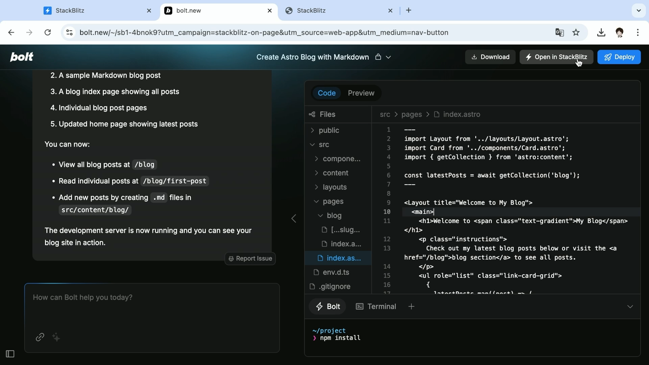The height and width of the screenshot is (365, 649).
Task: Click the Google Translate icon in address bar
Action: click(x=559, y=32)
